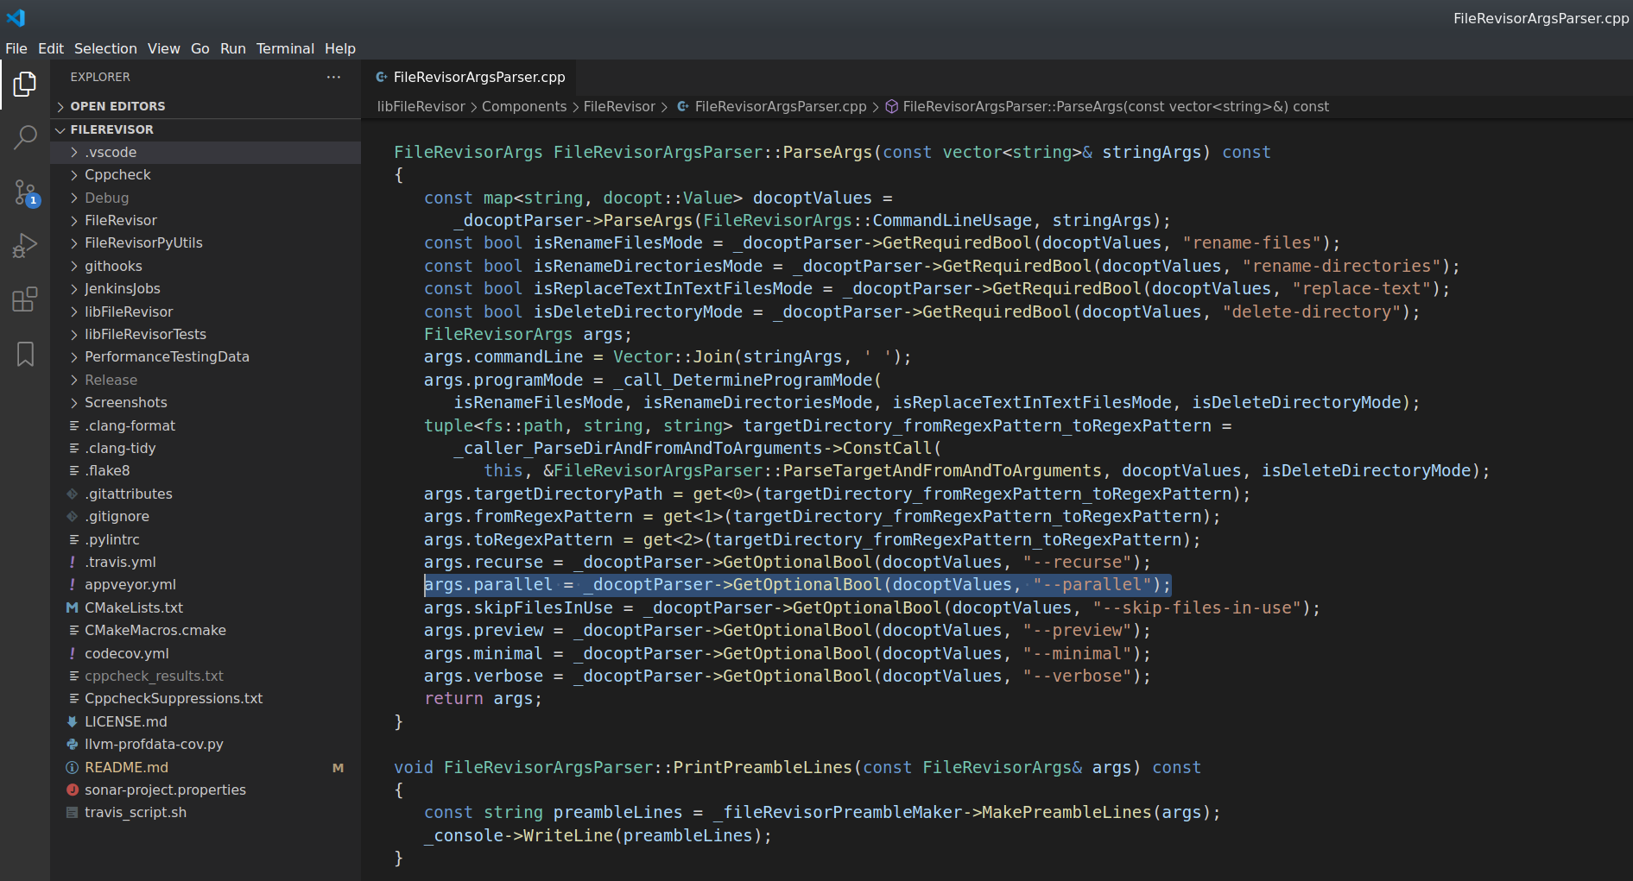Open .pylintrc file
This screenshot has width=1633, height=881.
tap(205, 539)
